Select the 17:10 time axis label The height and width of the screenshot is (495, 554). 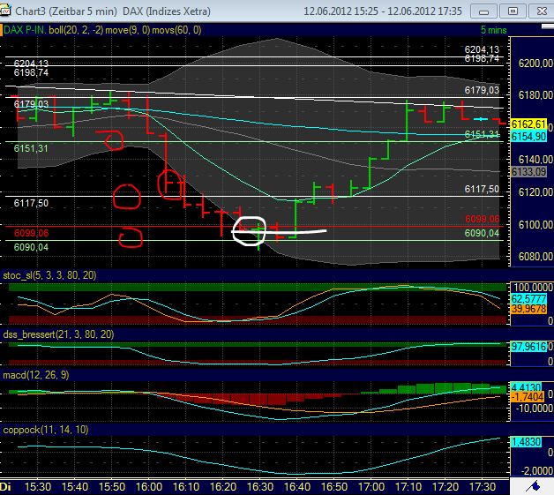tap(408, 487)
